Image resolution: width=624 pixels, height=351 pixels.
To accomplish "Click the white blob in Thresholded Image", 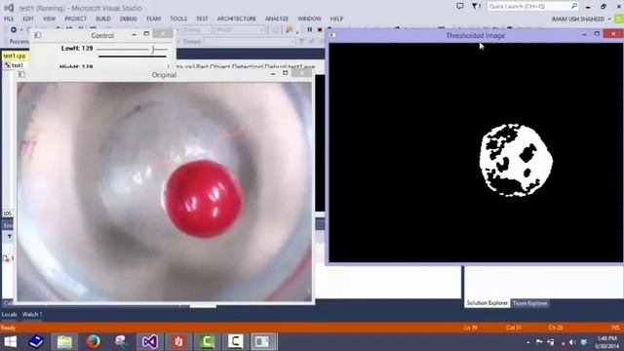I will [516, 160].
